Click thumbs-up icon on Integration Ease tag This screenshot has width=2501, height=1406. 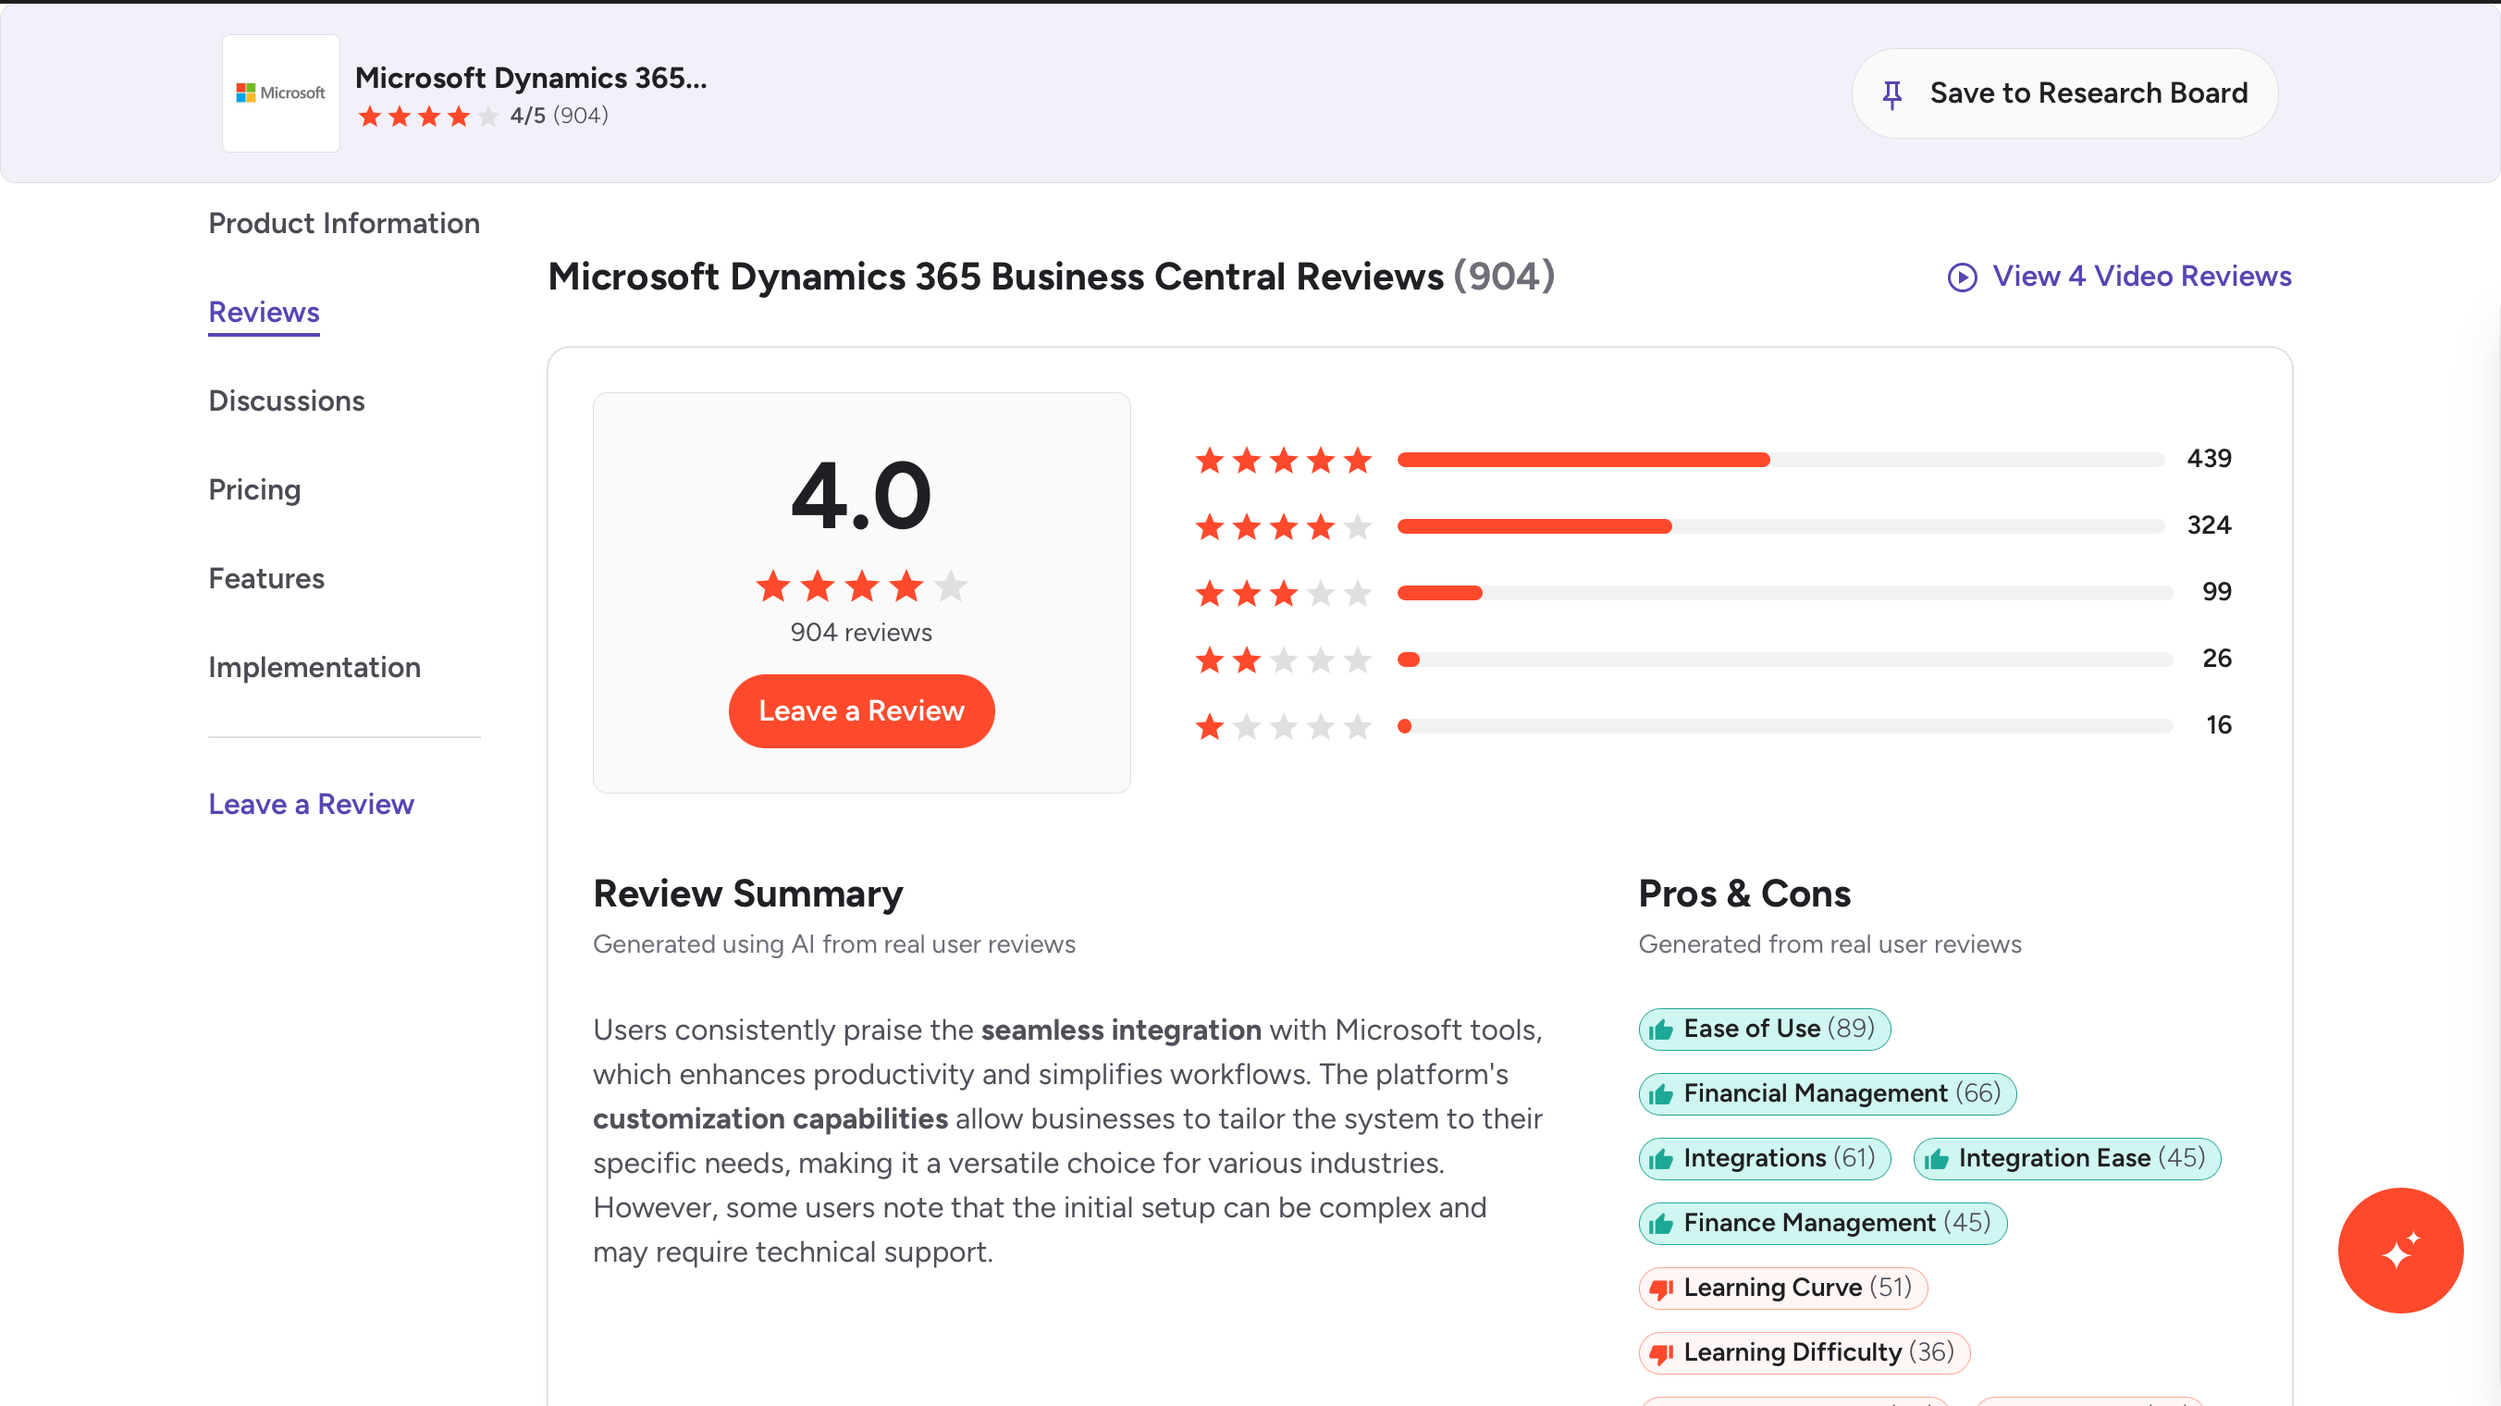coord(1936,1158)
